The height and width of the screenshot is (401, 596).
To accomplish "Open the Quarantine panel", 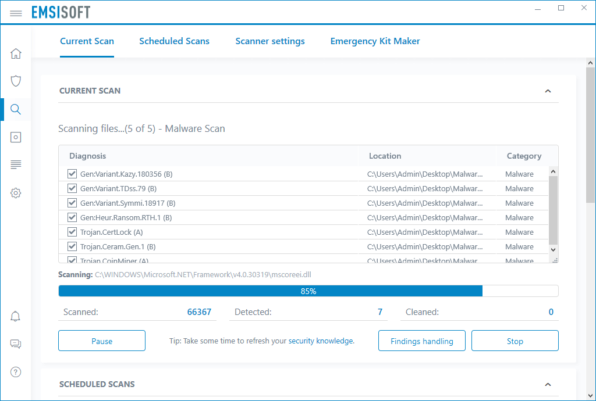I will pos(16,137).
